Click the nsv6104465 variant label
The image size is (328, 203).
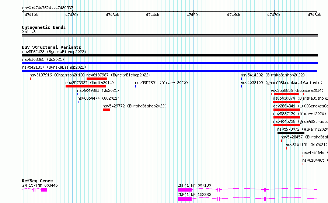315,160
